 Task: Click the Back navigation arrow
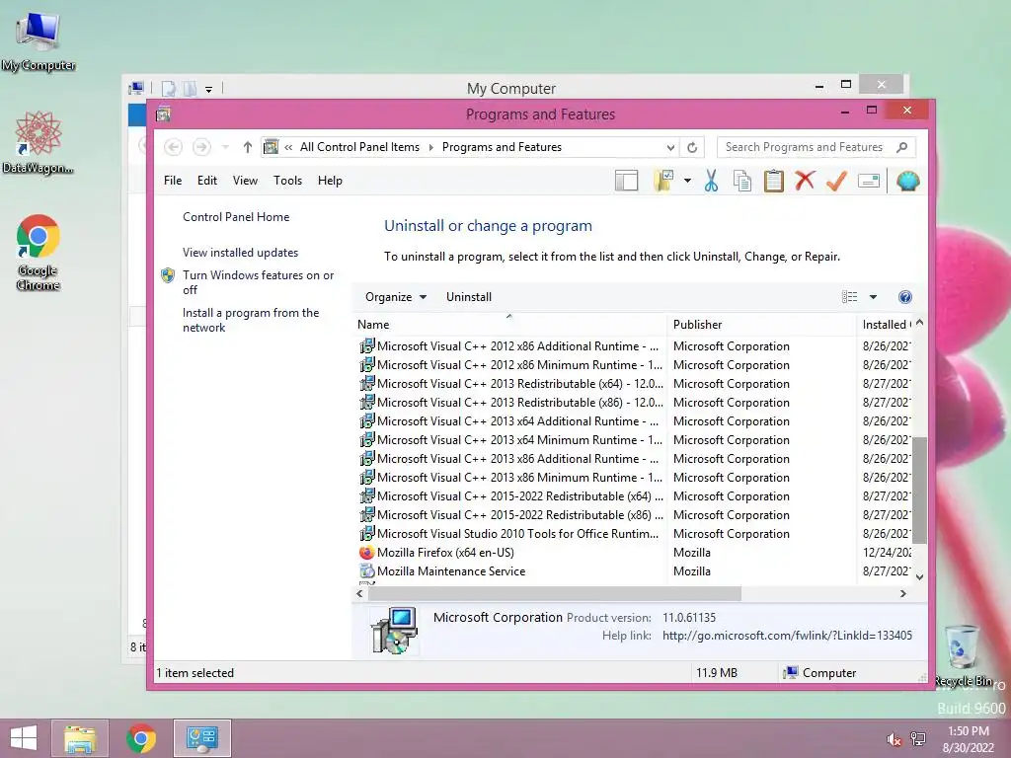173,147
